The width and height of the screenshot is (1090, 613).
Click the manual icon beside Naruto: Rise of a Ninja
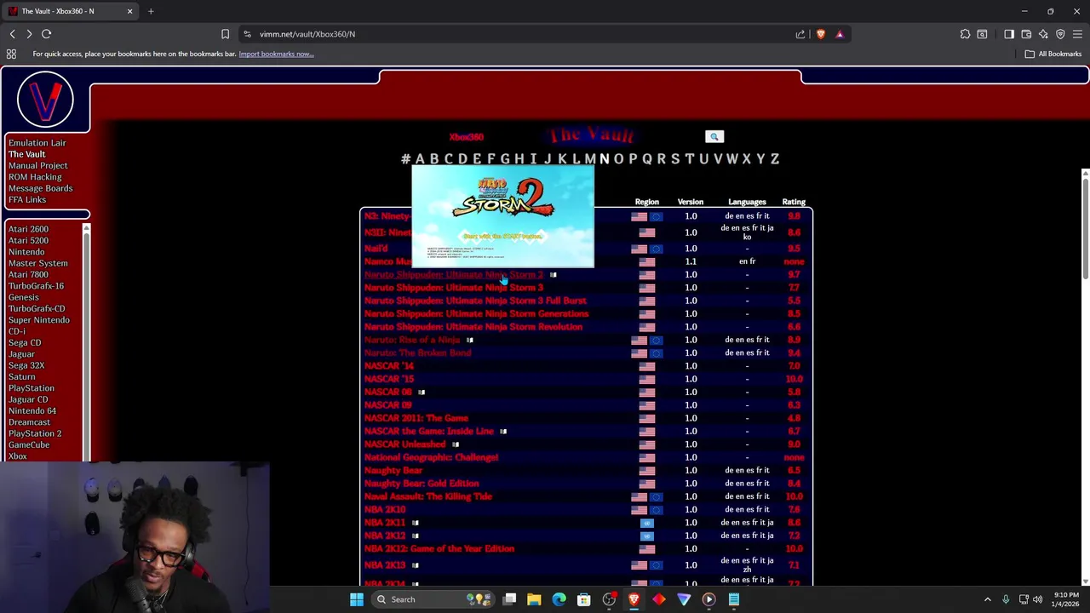(x=469, y=340)
